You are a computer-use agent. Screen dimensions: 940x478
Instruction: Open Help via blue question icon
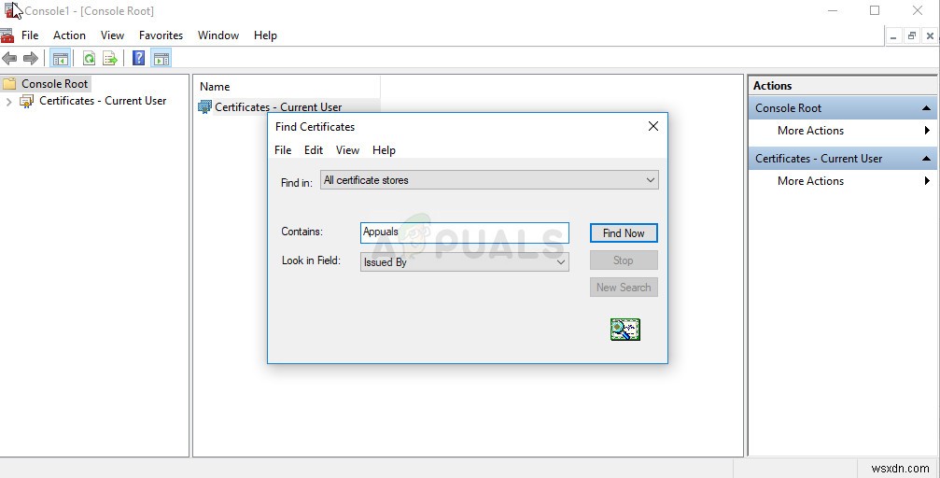pos(138,58)
